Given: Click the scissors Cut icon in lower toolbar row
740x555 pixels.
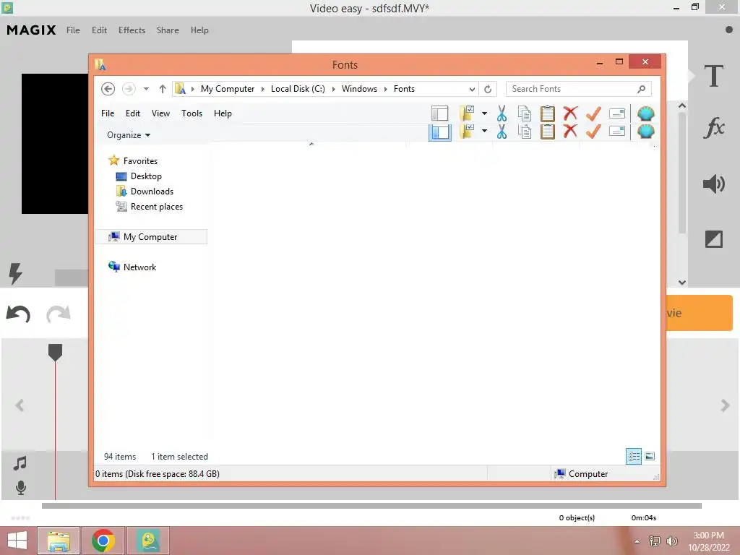Looking at the screenshot, I should click(502, 132).
